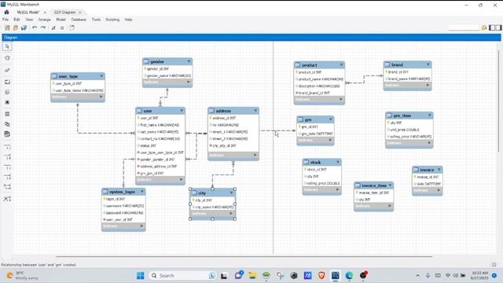Viewport: 503px width, 283px height.
Task: Select the grn_date DATETIME column row
Action: coord(315,134)
